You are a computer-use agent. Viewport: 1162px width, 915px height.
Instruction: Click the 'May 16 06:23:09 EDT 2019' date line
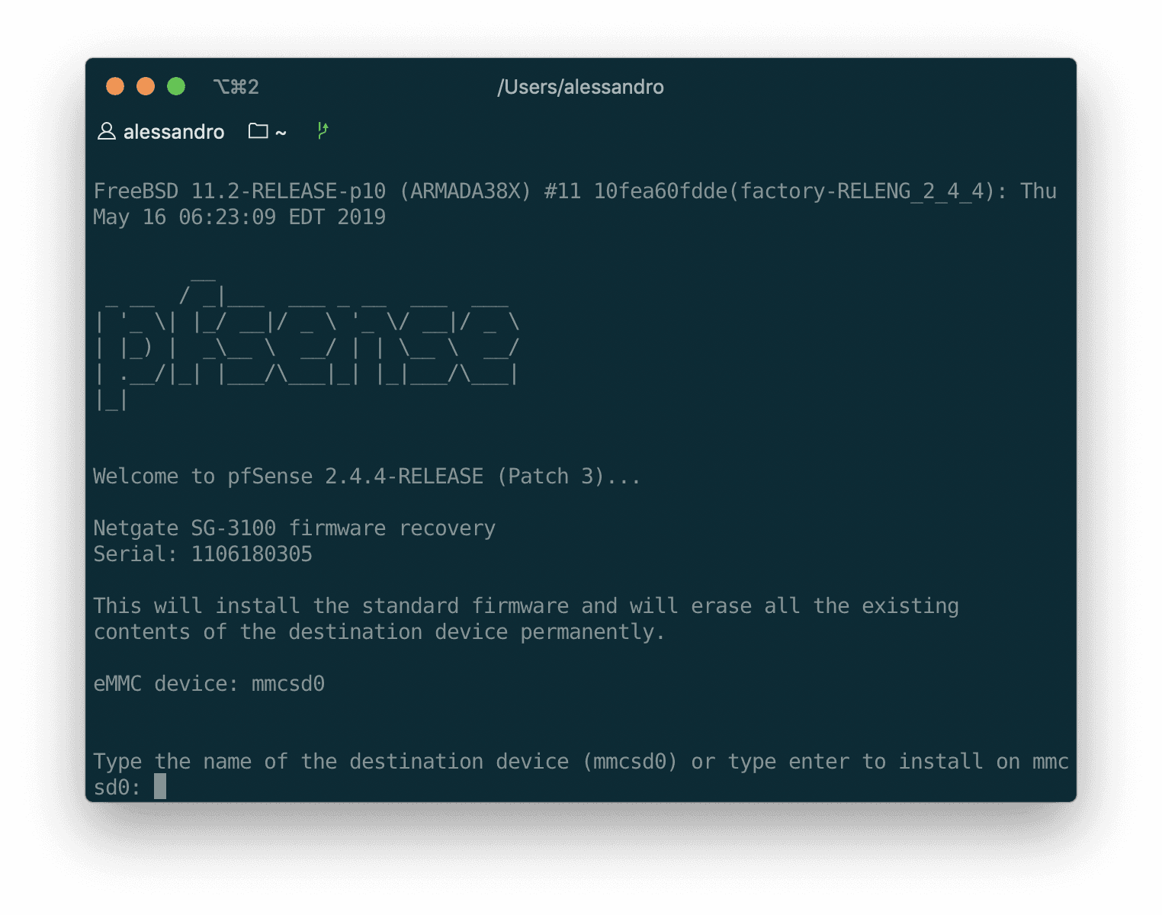point(239,217)
